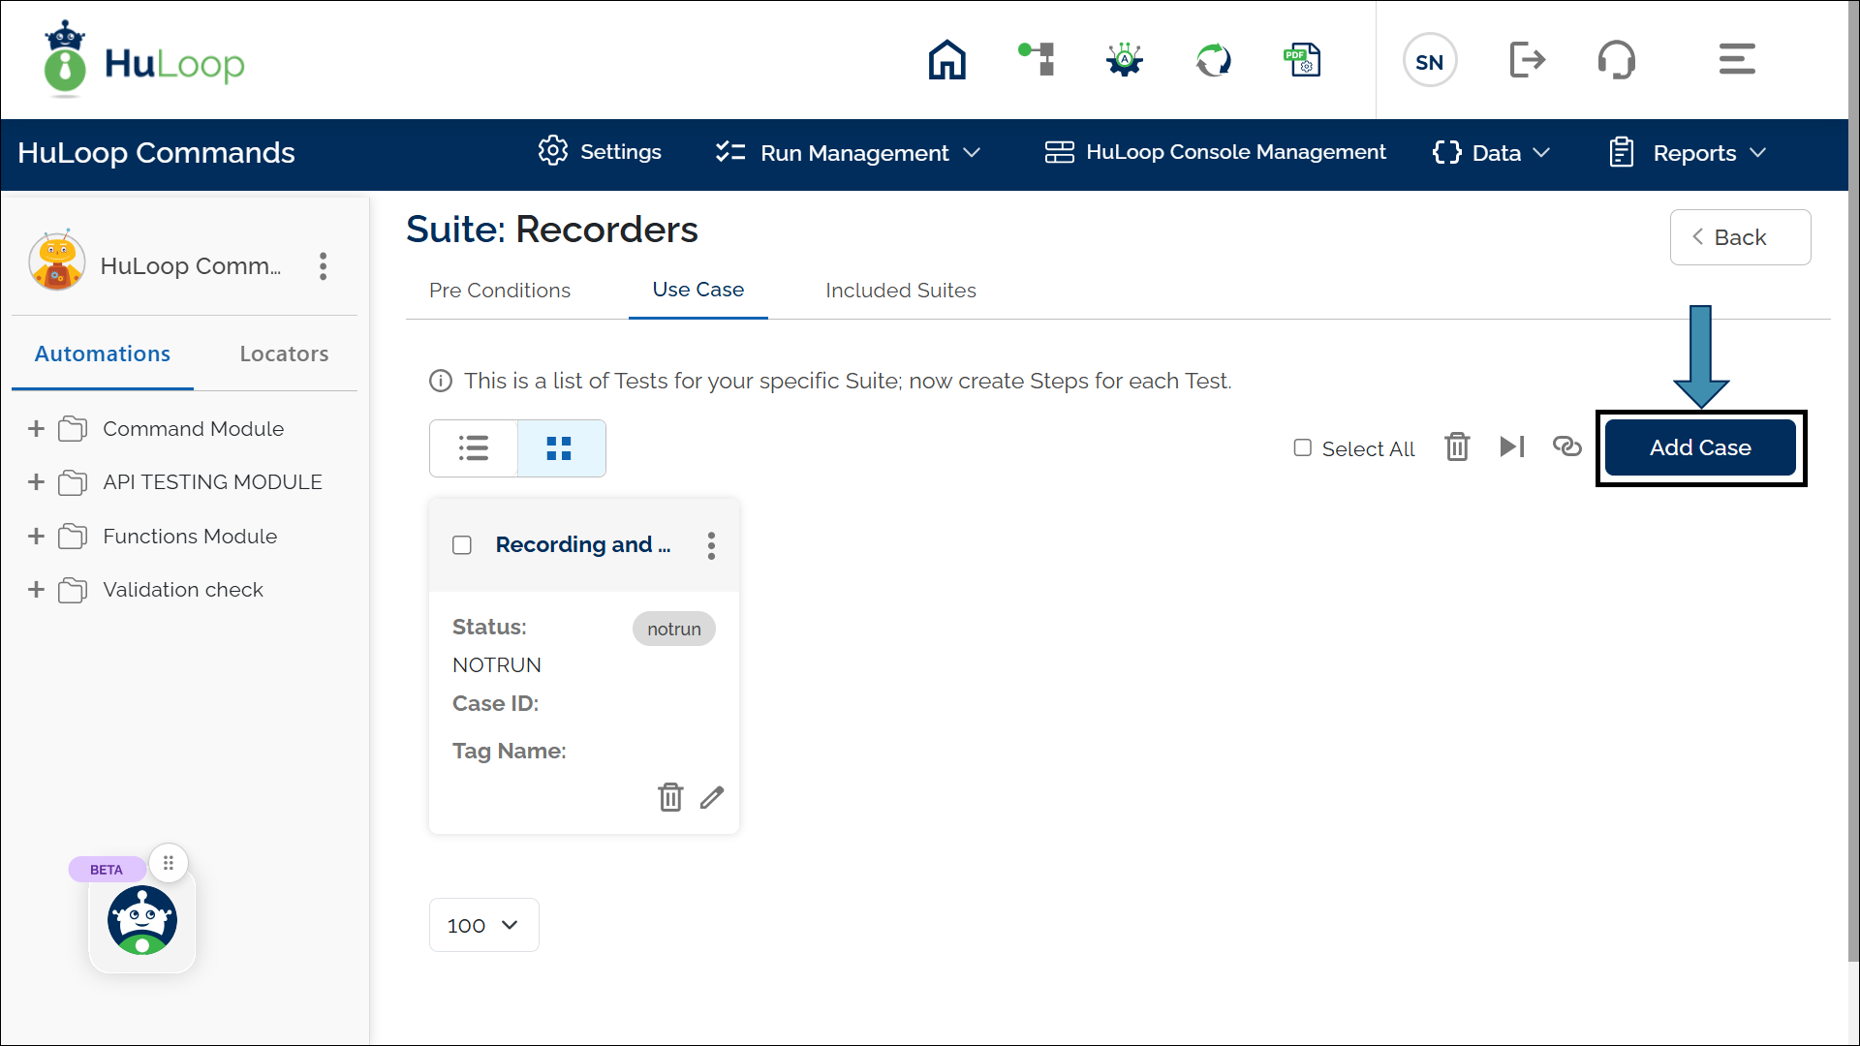Expand the Command Module folder
The height and width of the screenshot is (1046, 1860).
click(37, 429)
